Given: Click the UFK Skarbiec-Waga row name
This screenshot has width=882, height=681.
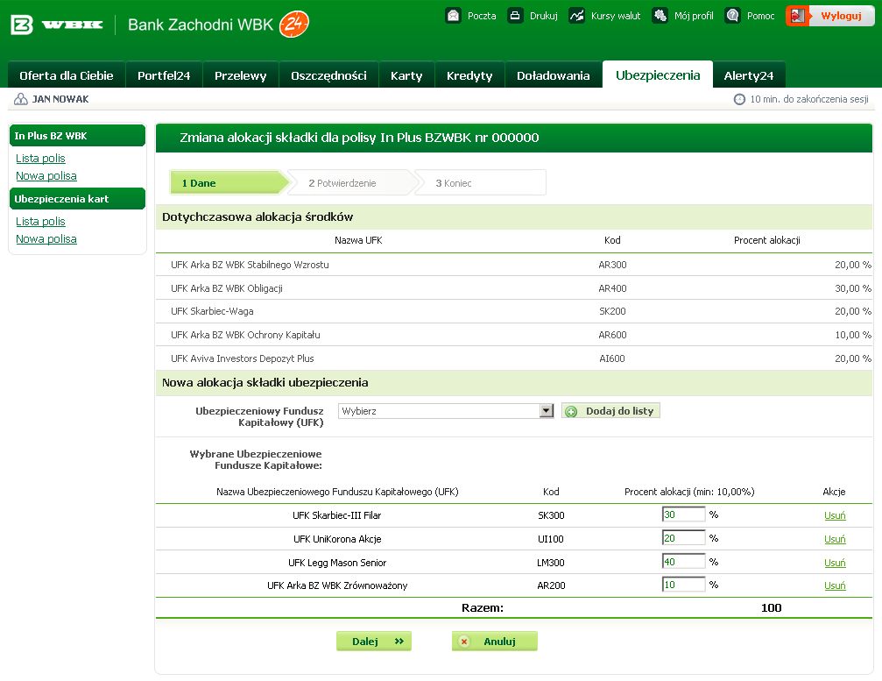Looking at the screenshot, I should coord(212,311).
